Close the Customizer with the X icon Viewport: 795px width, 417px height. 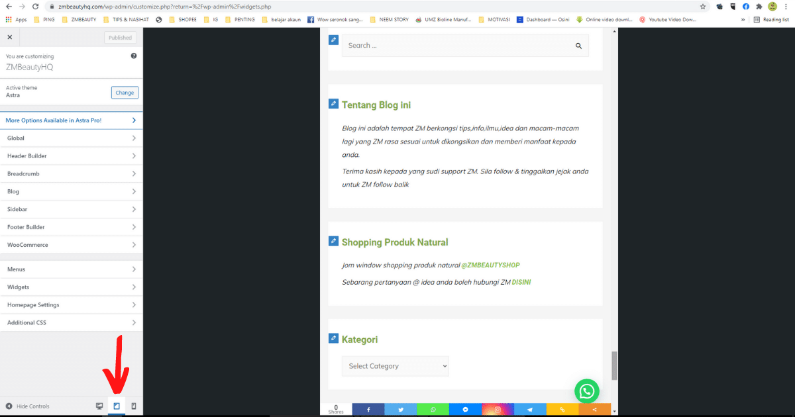9,38
